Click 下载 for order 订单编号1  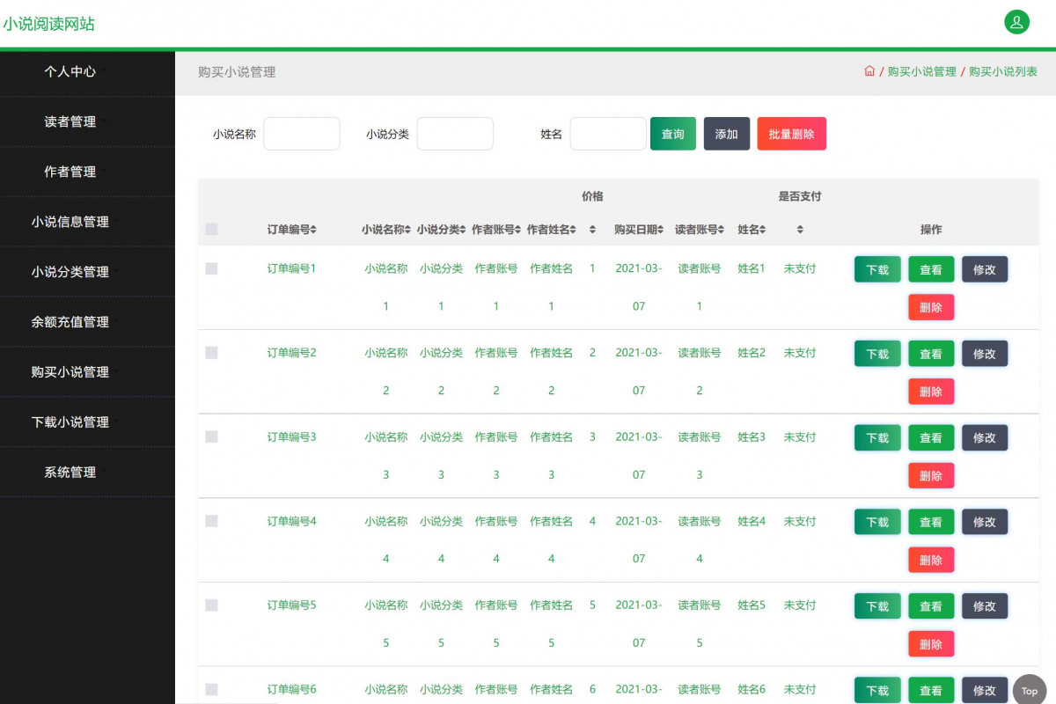tap(876, 269)
